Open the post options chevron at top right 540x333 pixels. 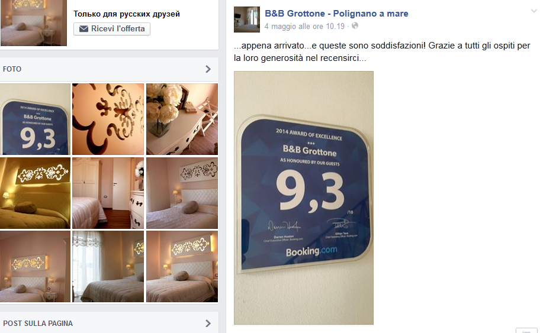tap(534, 11)
